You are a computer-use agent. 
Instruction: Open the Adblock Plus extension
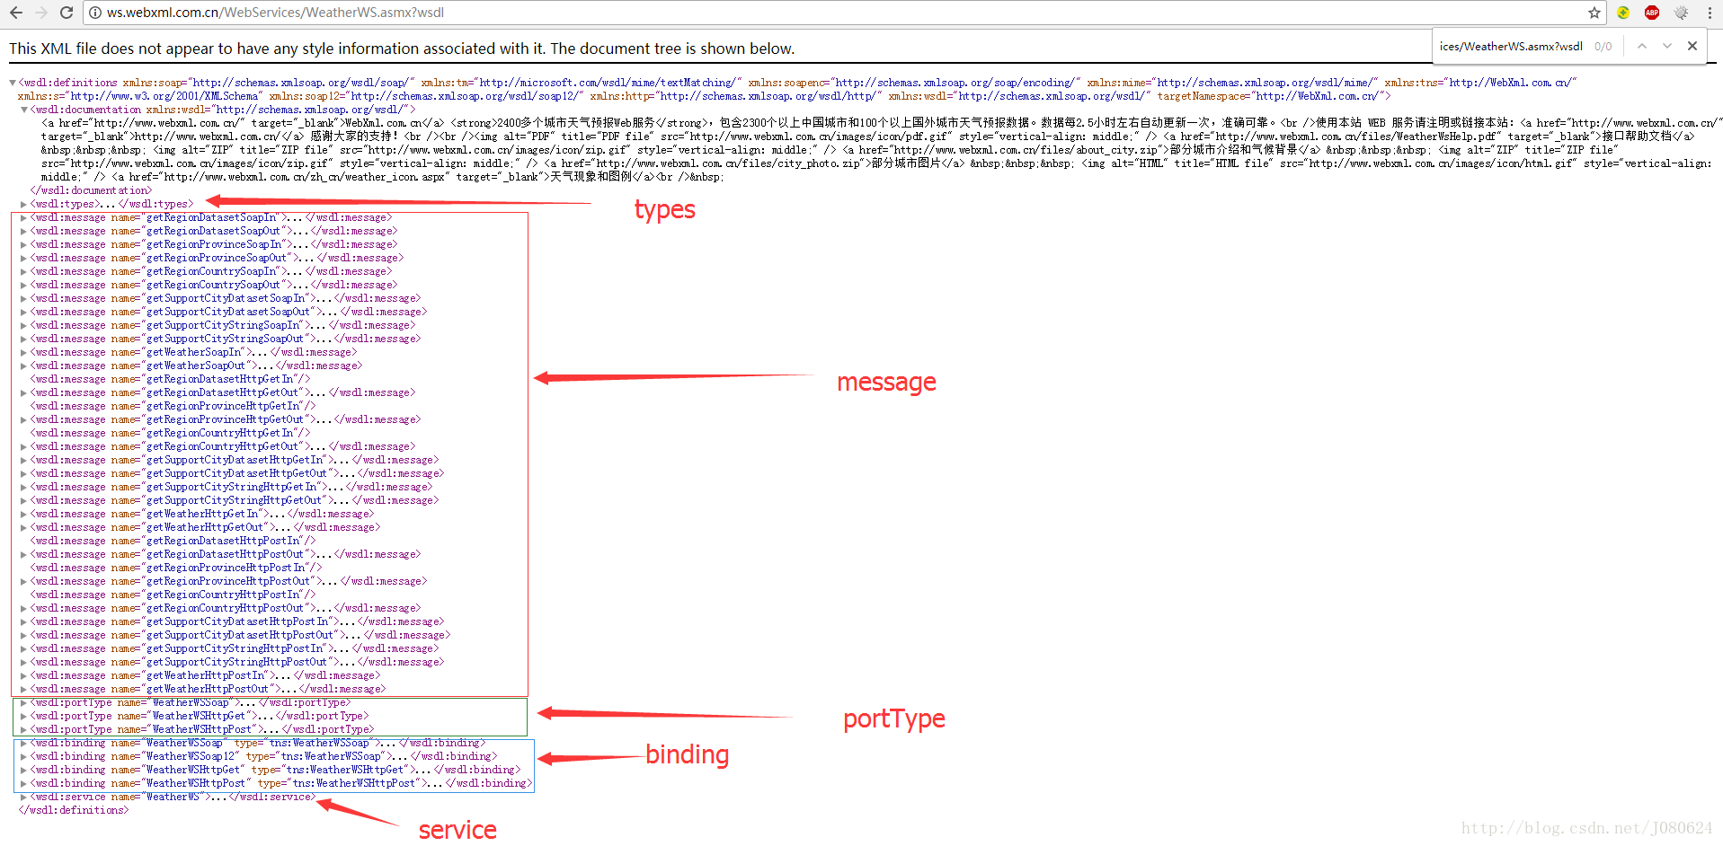[x=1652, y=13]
